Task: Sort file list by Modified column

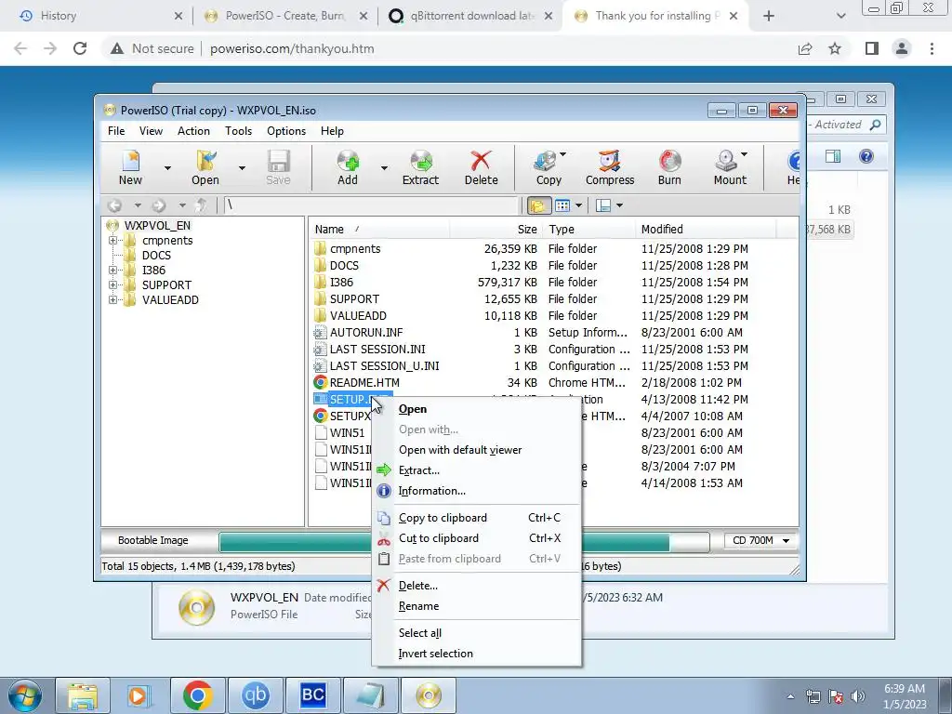Action: click(705, 230)
